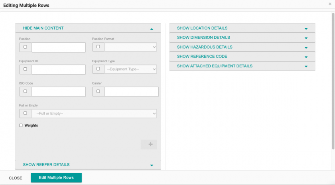Collapse main content using up arrow
This screenshot has width=335, height=185.
(x=152, y=29)
